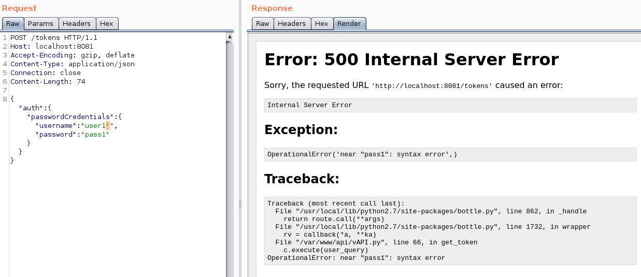Click the OperationalError exception message box
Screen dimensions: 641x277
[x=450, y=154]
